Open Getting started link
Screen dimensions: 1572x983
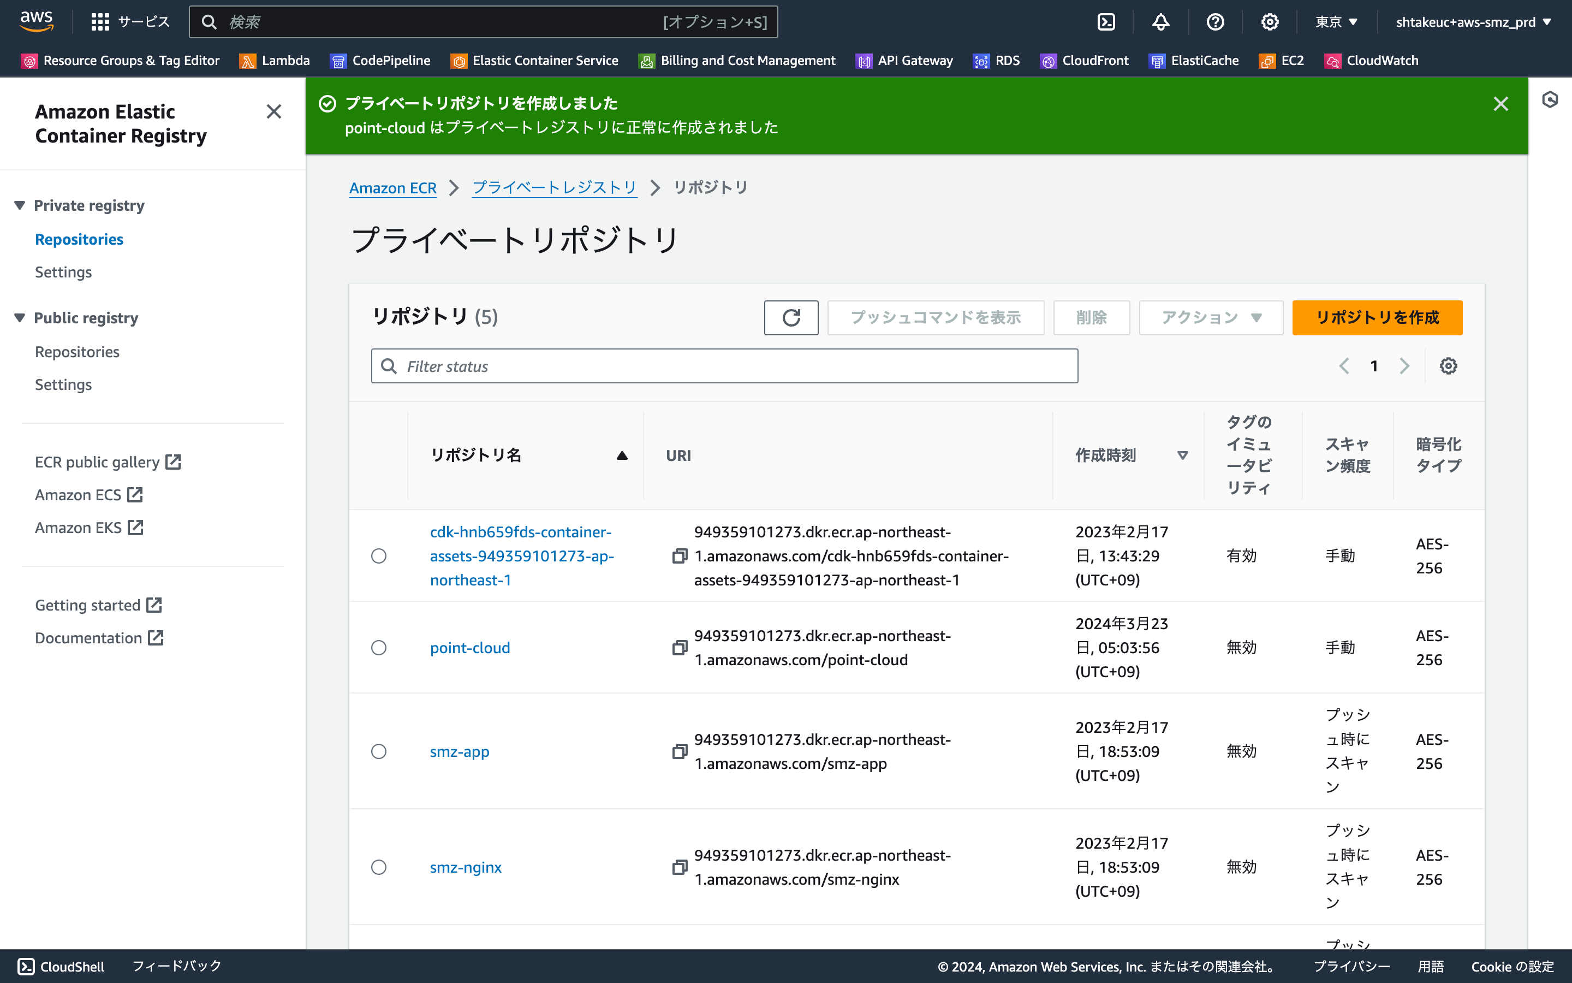98,605
